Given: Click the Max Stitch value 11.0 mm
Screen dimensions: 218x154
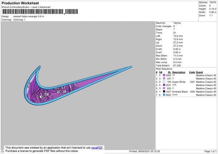Looking at the screenshot, I should (x=178, y=56).
